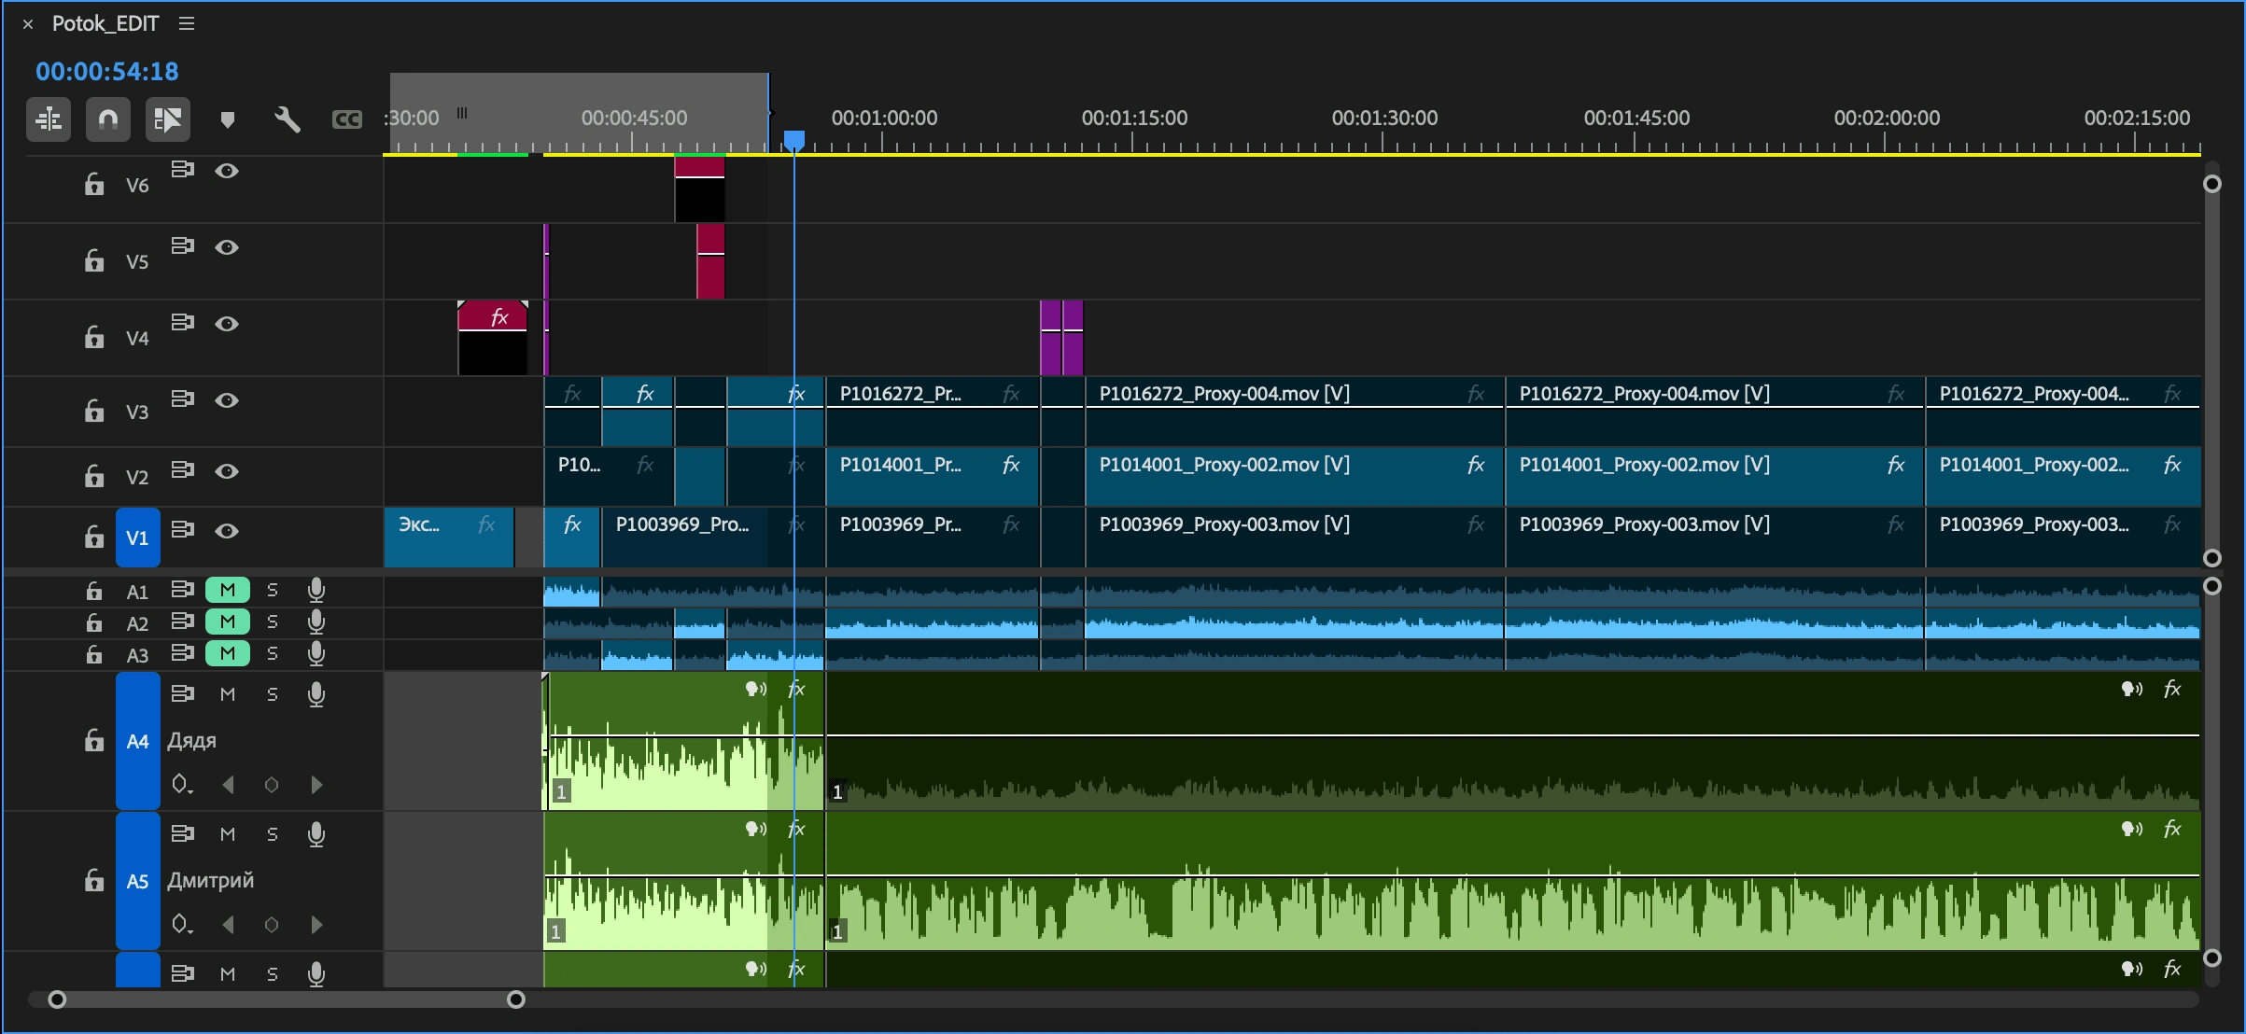Add keyframe on A4 Дядя track
The height and width of the screenshot is (1034, 2246).
click(x=272, y=785)
